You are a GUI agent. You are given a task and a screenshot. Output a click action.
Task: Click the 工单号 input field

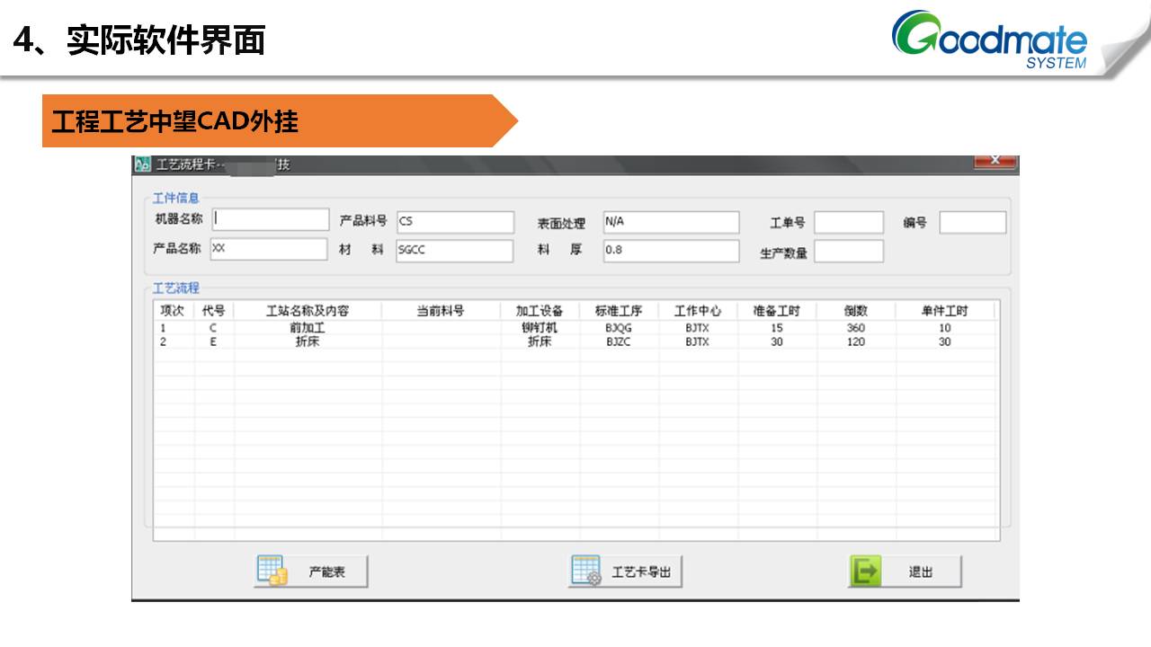pyautogui.click(x=849, y=223)
